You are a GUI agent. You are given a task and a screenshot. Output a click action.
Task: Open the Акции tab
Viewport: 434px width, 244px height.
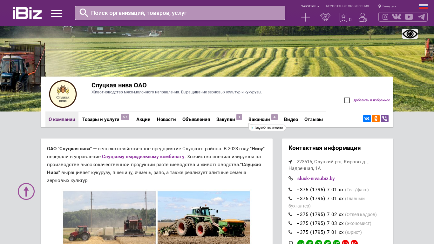click(x=143, y=119)
